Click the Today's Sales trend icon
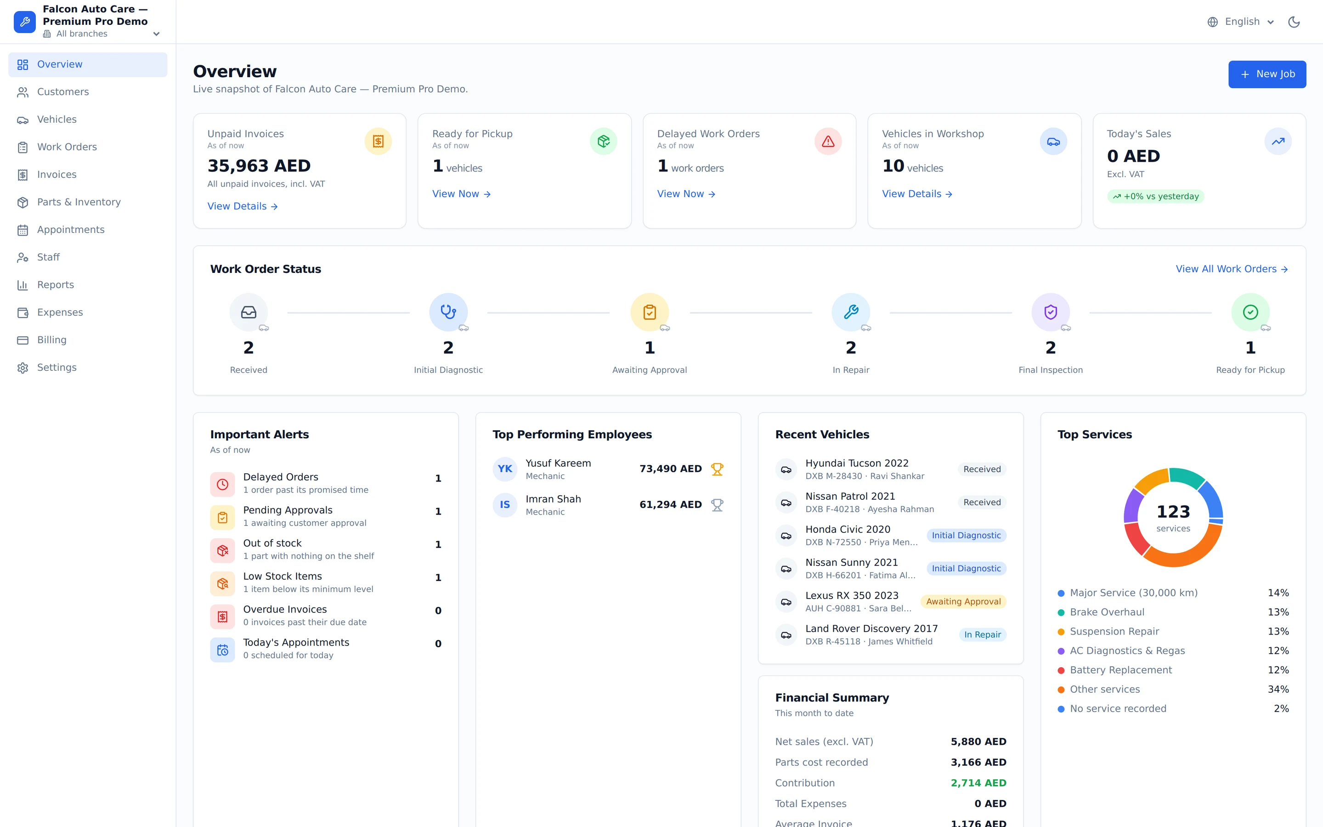1323x827 pixels. [1278, 142]
